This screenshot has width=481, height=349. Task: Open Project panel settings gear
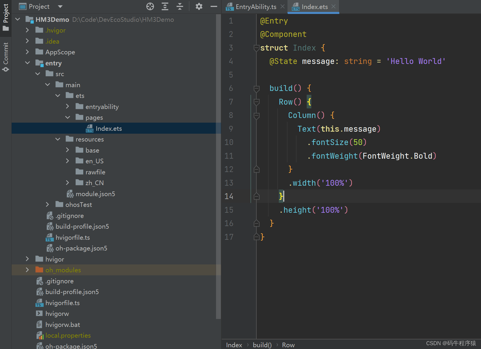[199, 6]
